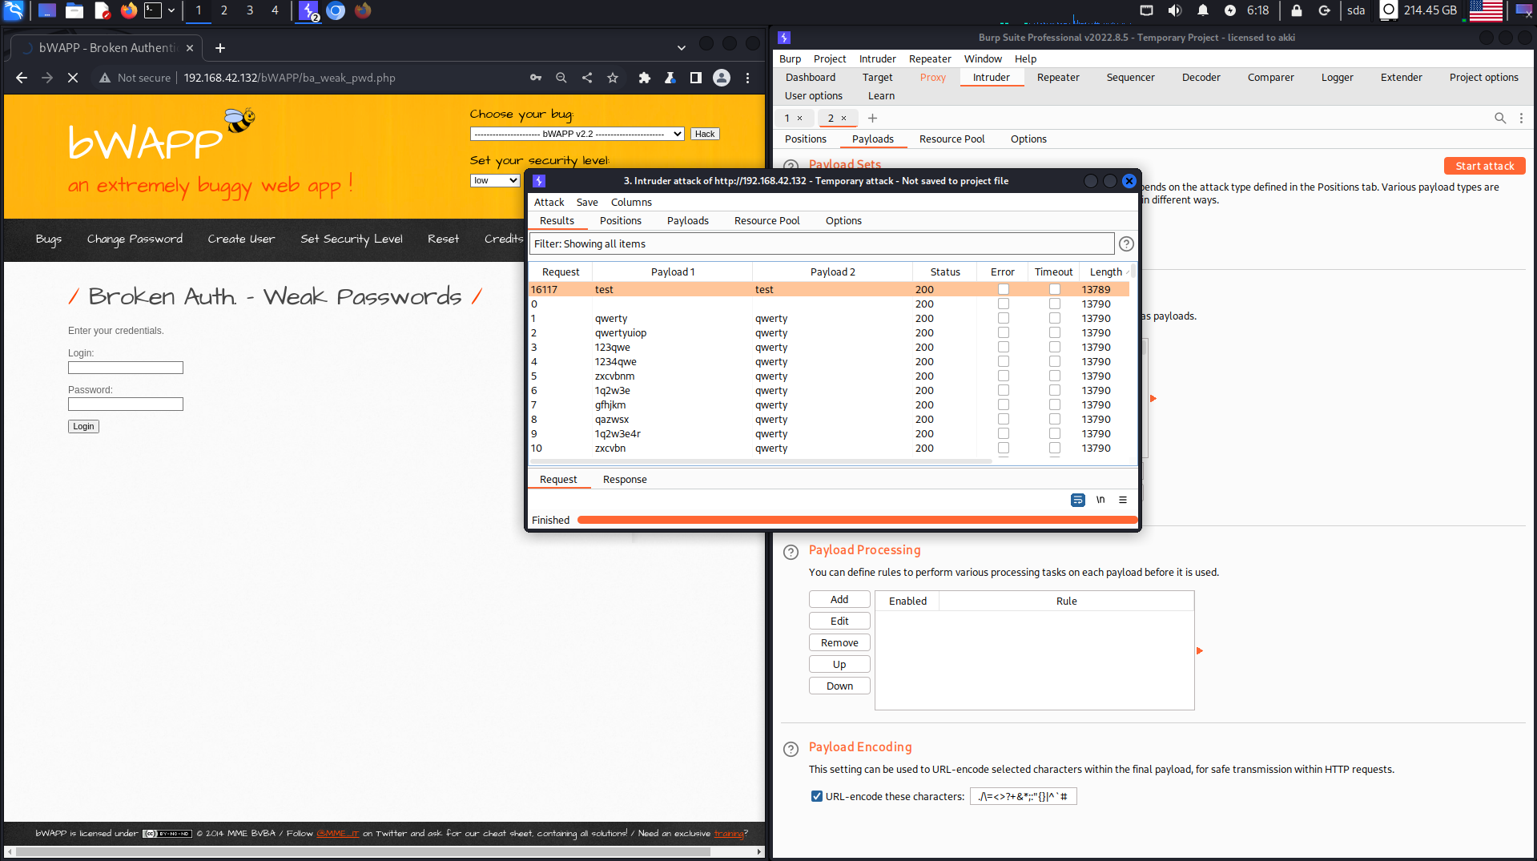
Task: Toggle Timeout checkbox for request 1
Action: point(1054,319)
